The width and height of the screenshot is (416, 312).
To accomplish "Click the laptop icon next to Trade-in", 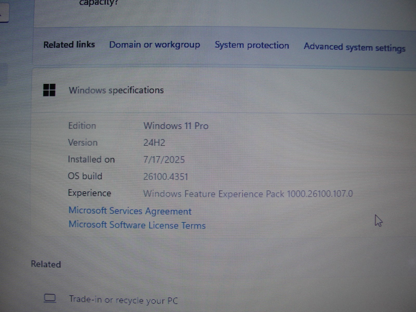I will 50,298.
